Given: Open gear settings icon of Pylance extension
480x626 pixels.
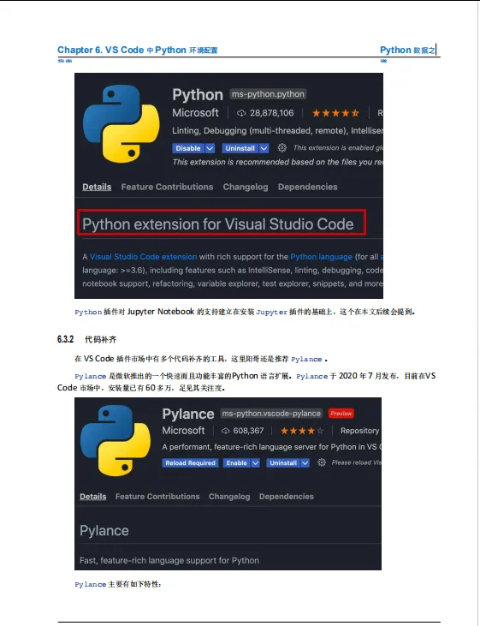Looking at the screenshot, I should point(322,462).
